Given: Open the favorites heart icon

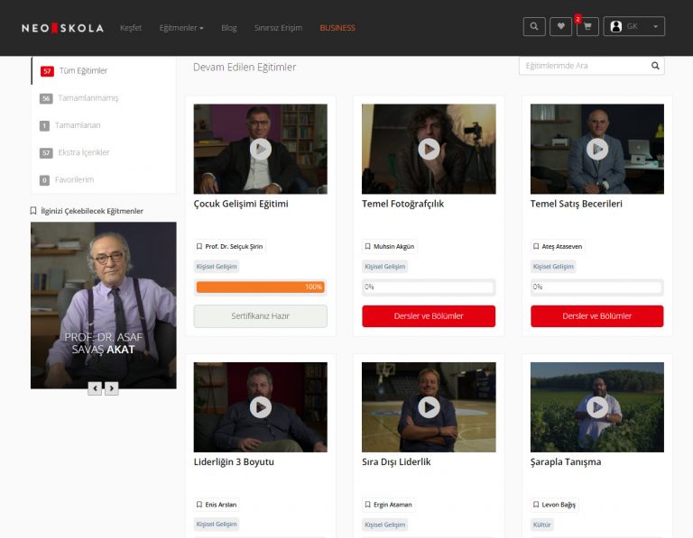Looking at the screenshot, I should [x=560, y=27].
